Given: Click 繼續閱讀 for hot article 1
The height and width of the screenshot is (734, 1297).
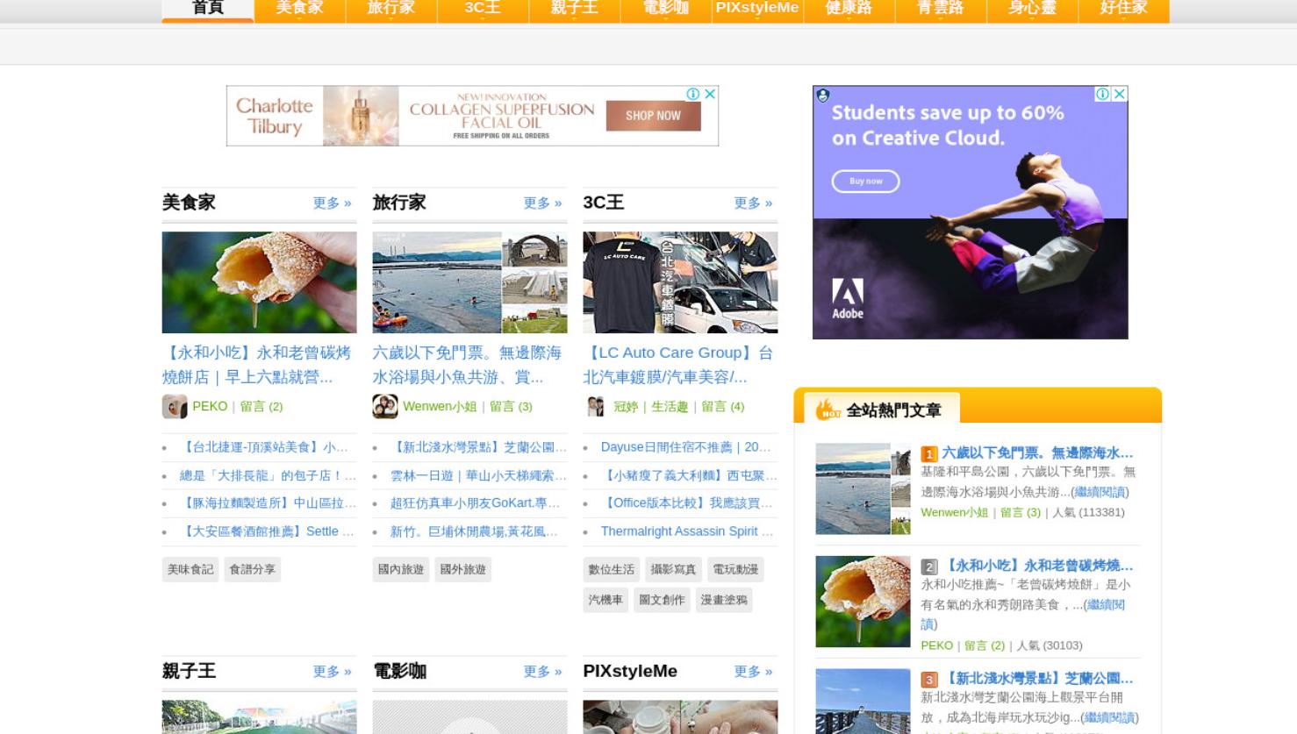Looking at the screenshot, I should coord(1100,493).
